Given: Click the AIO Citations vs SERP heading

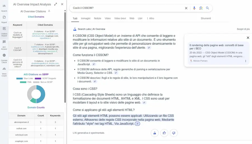Looking at the screenshot, I should pos(36,75).
